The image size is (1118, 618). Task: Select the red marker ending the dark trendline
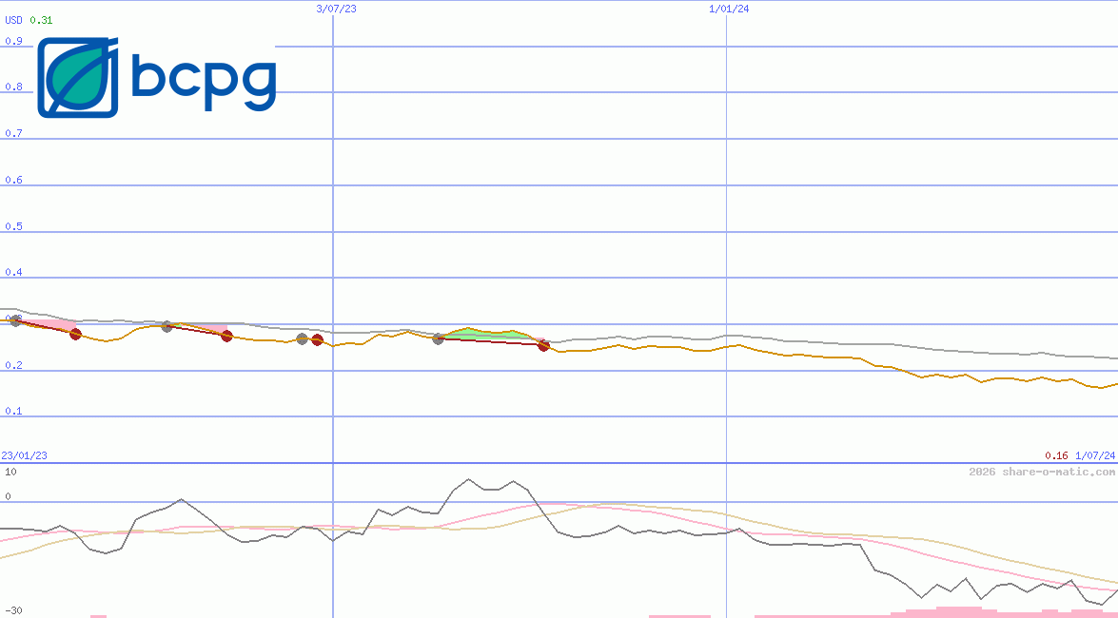coord(542,346)
